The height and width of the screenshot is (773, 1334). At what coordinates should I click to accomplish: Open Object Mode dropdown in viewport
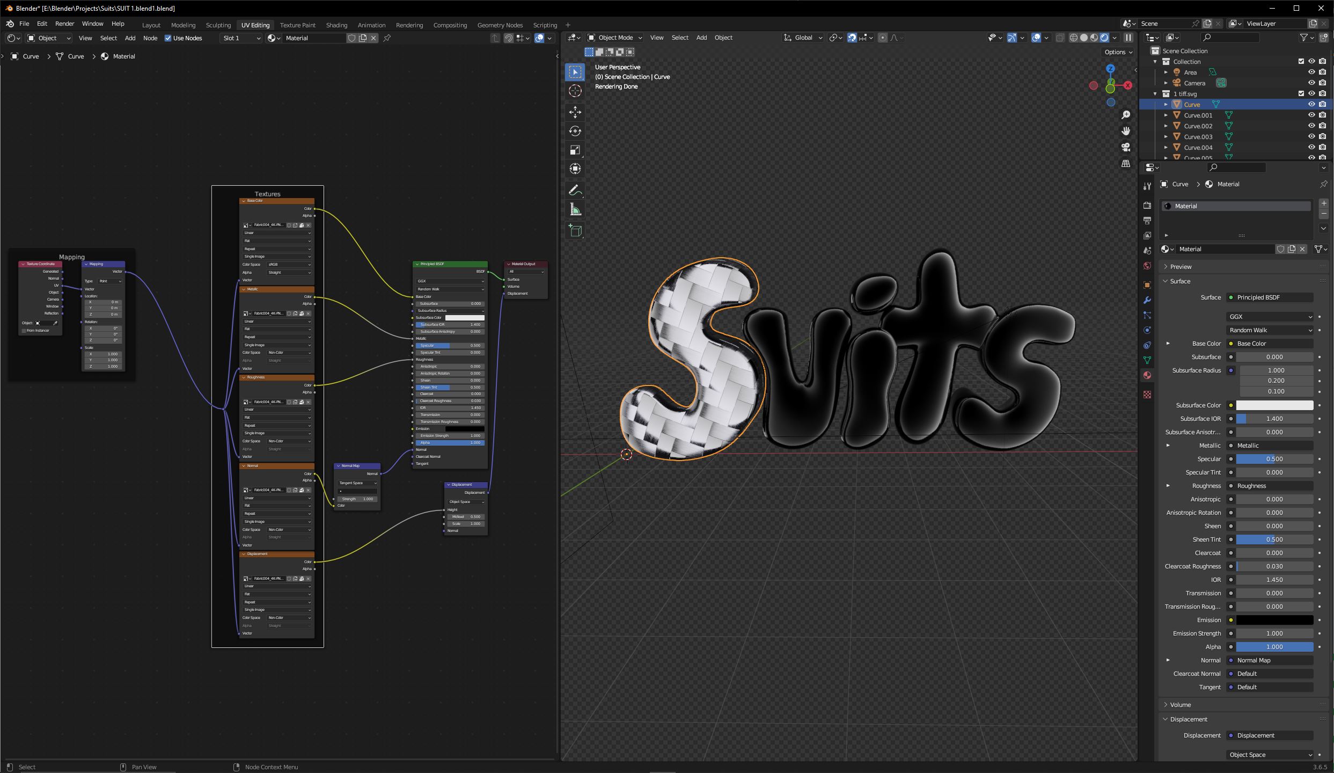coord(615,38)
